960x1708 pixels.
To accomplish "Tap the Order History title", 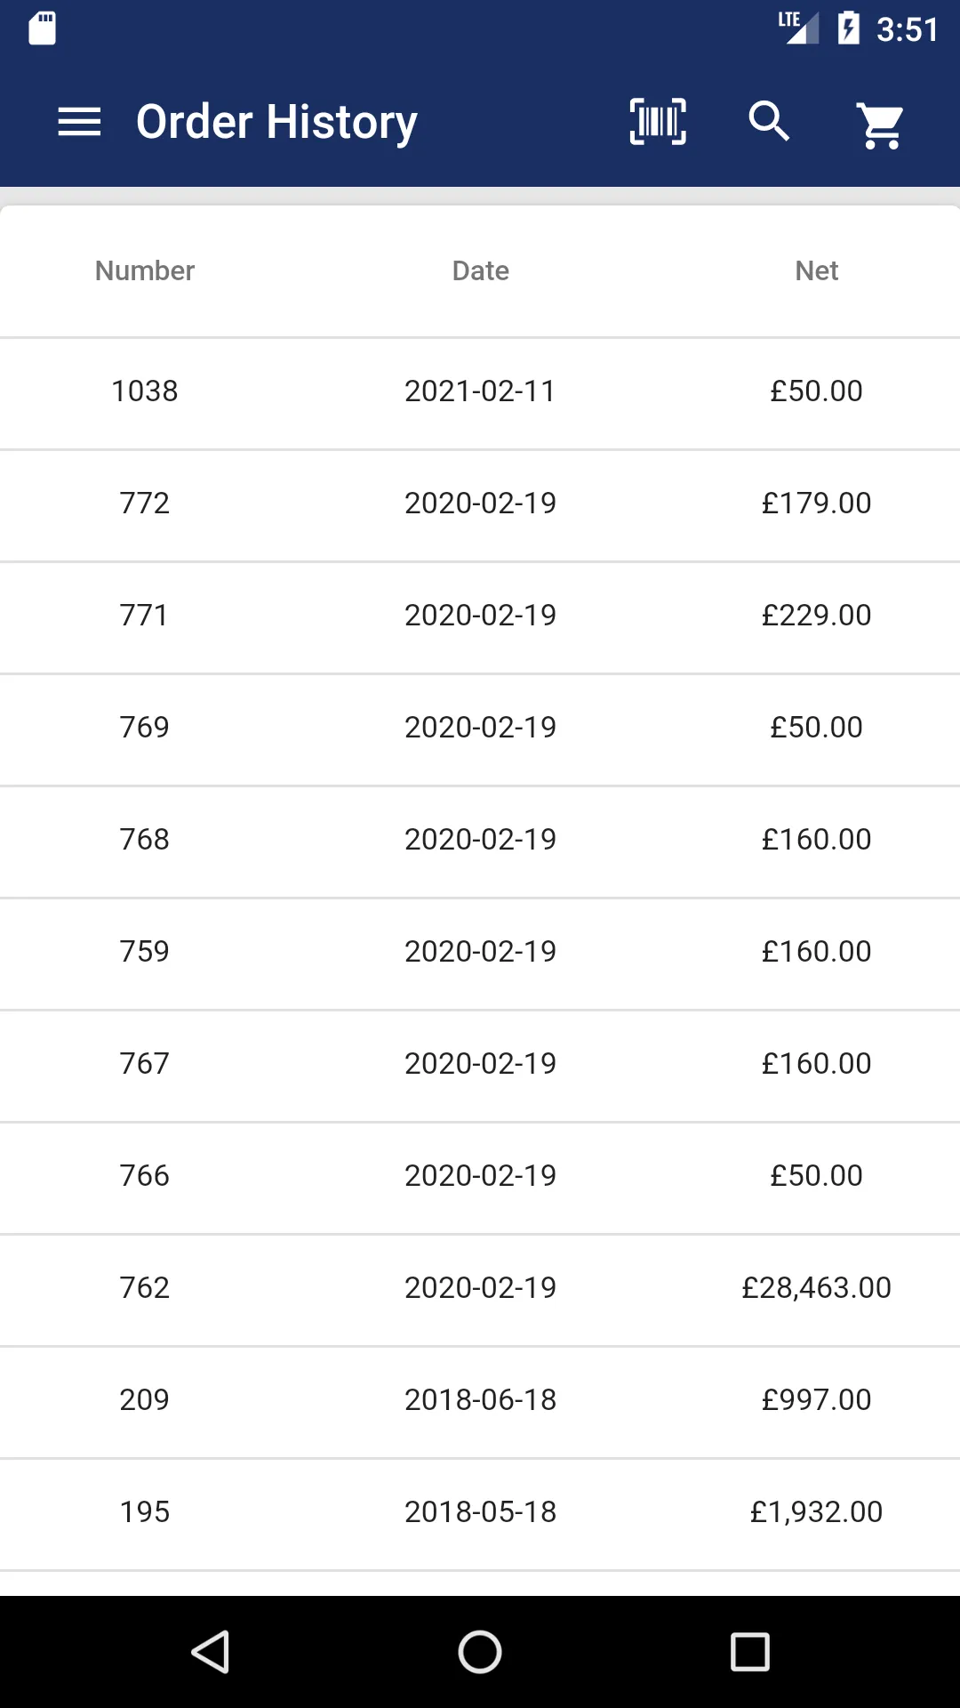I will pos(276,122).
